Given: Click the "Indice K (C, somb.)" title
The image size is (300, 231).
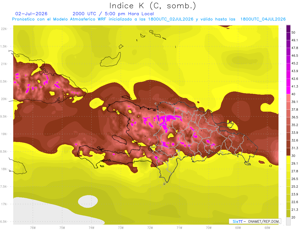Looking at the screenshot, I should click(x=153, y=6).
